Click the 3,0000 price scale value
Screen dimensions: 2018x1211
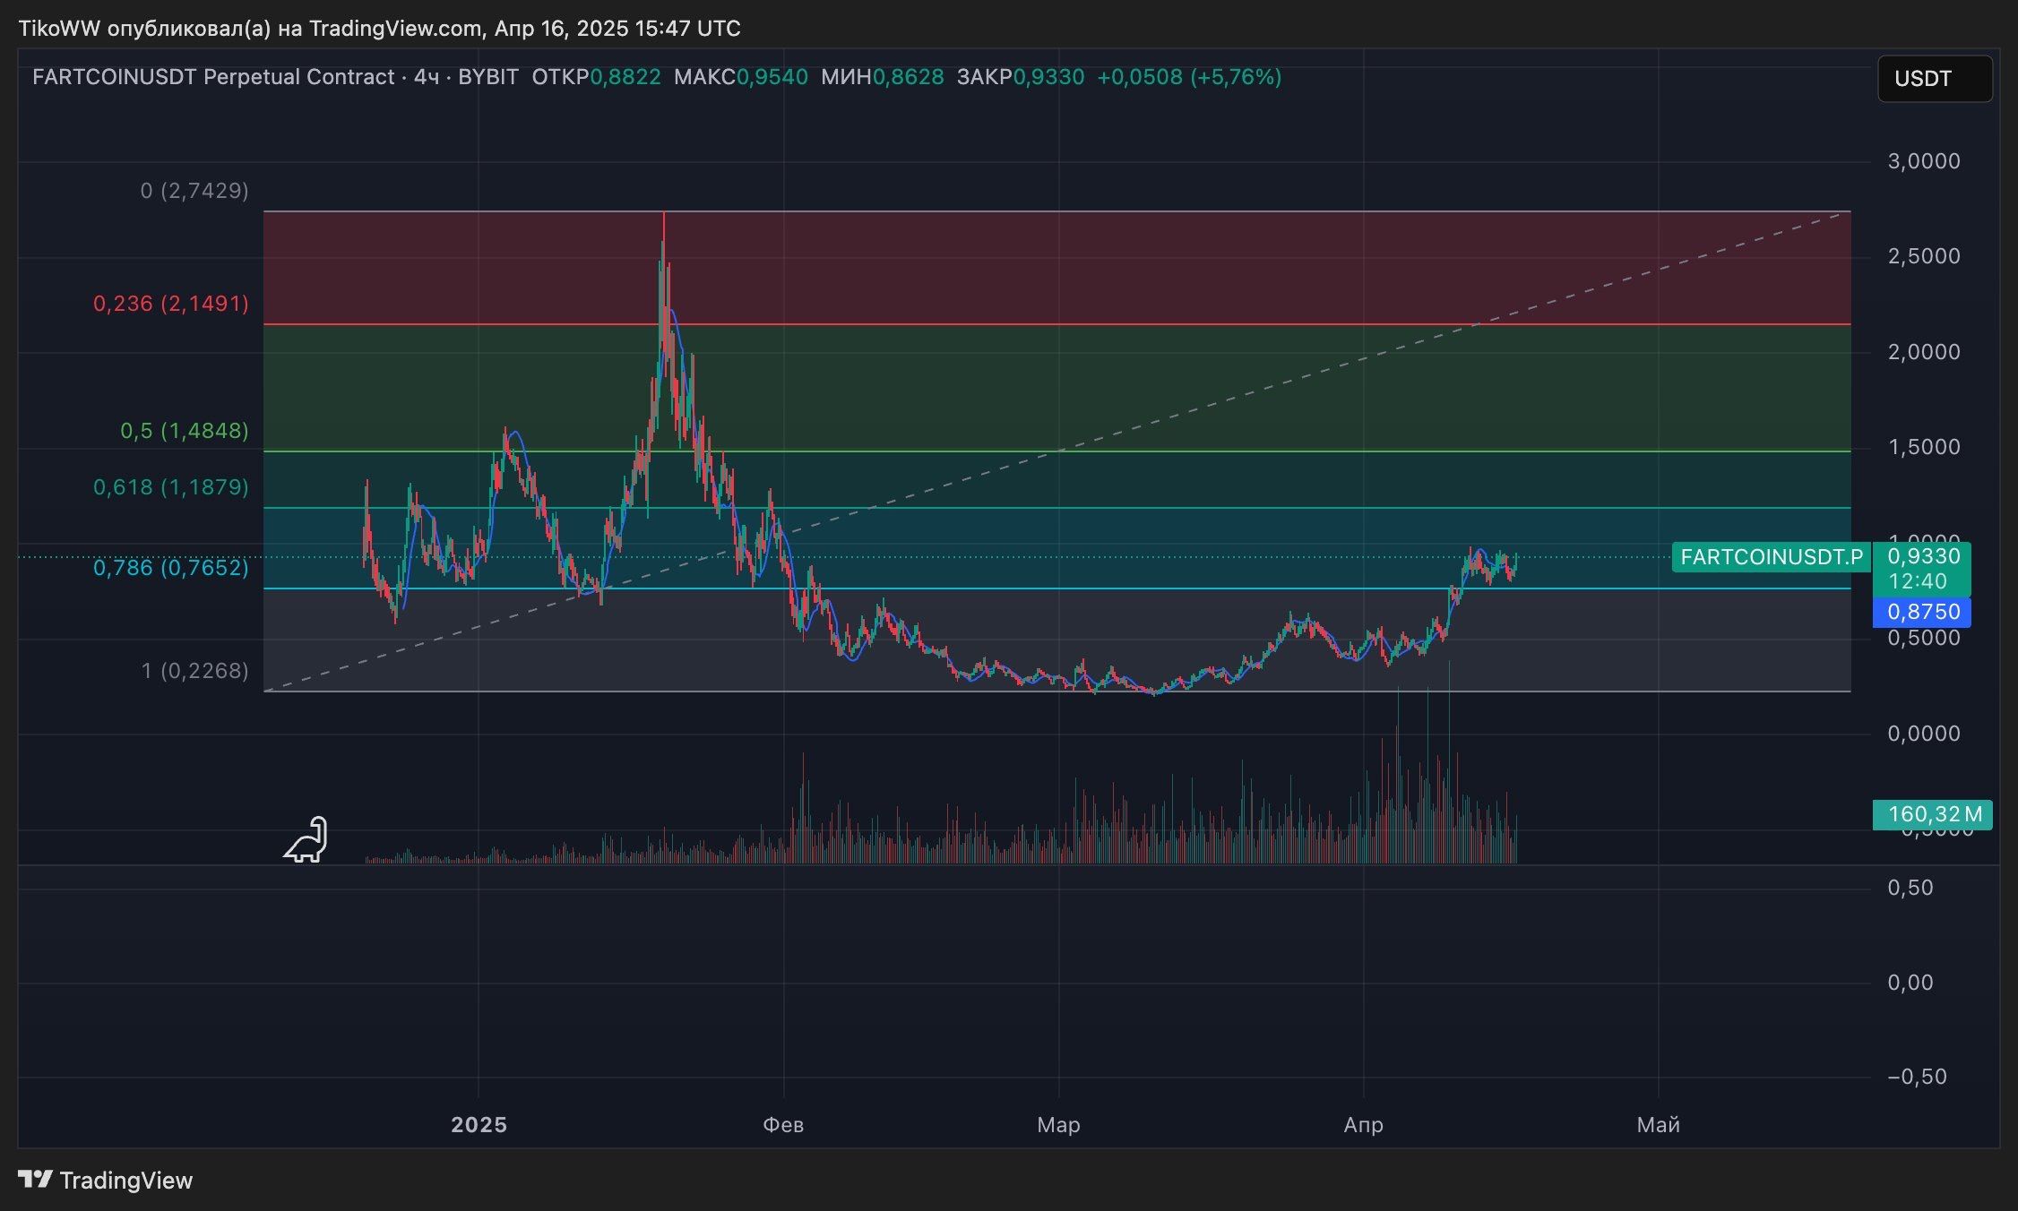(1923, 161)
